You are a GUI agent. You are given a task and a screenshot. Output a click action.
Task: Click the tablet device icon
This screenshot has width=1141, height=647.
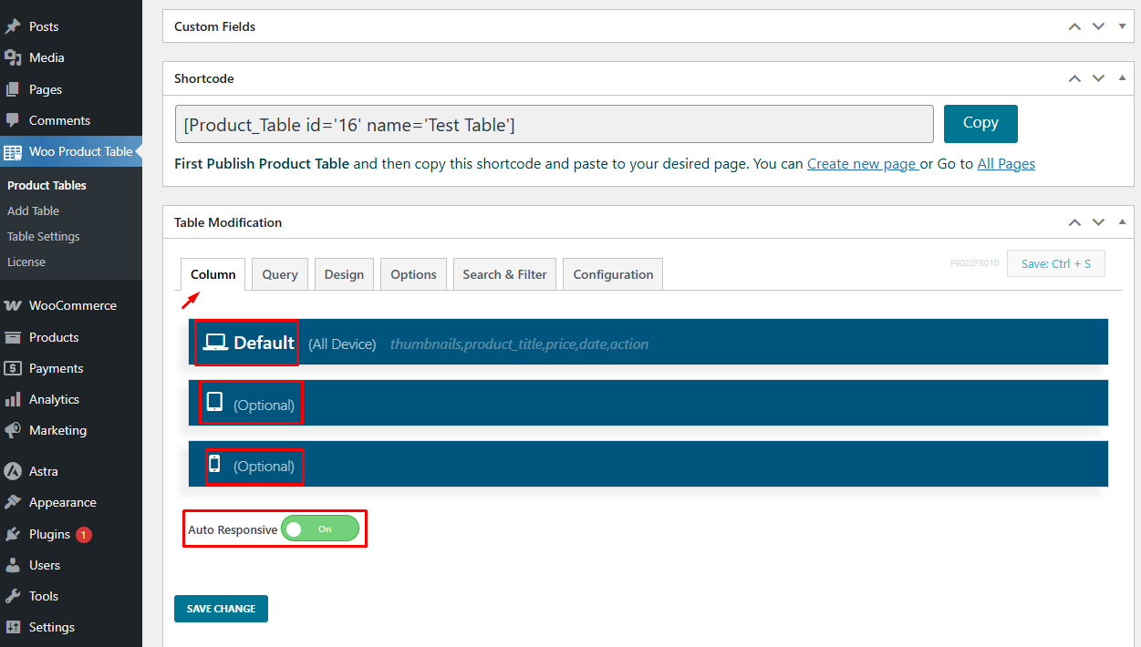(215, 402)
